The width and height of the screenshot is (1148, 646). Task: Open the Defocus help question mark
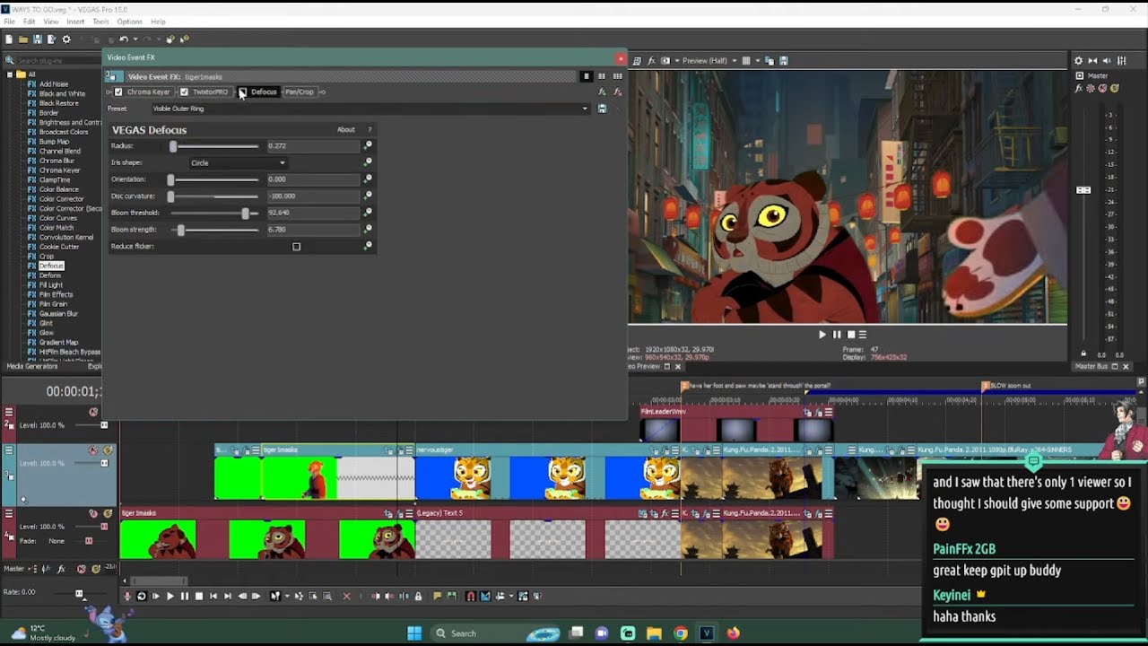pyautogui.click(x=370, y=130)
